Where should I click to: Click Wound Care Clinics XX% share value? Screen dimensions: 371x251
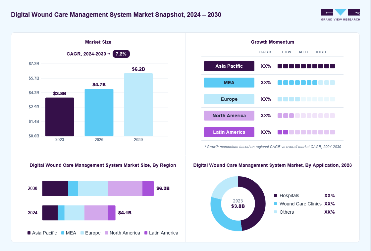tap(329, 204)
